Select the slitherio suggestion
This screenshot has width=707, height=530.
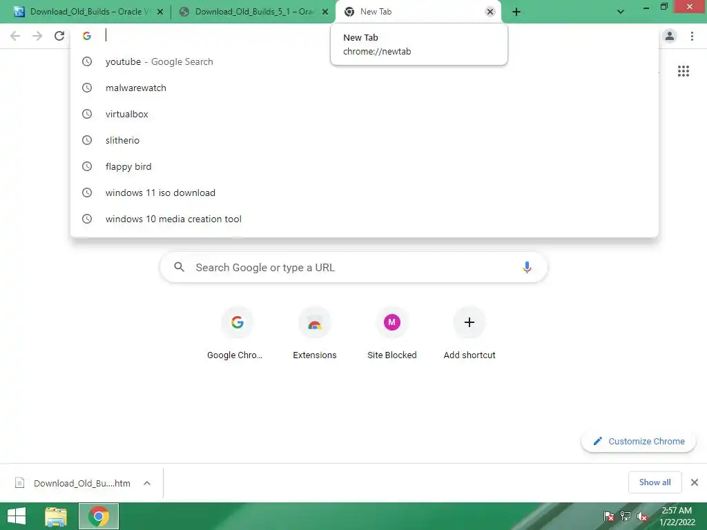click(x=365, y=140)
